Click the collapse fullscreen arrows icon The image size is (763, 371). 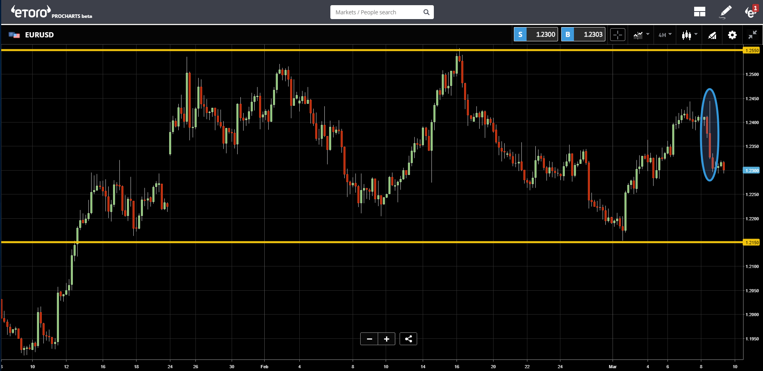point(752,35)
